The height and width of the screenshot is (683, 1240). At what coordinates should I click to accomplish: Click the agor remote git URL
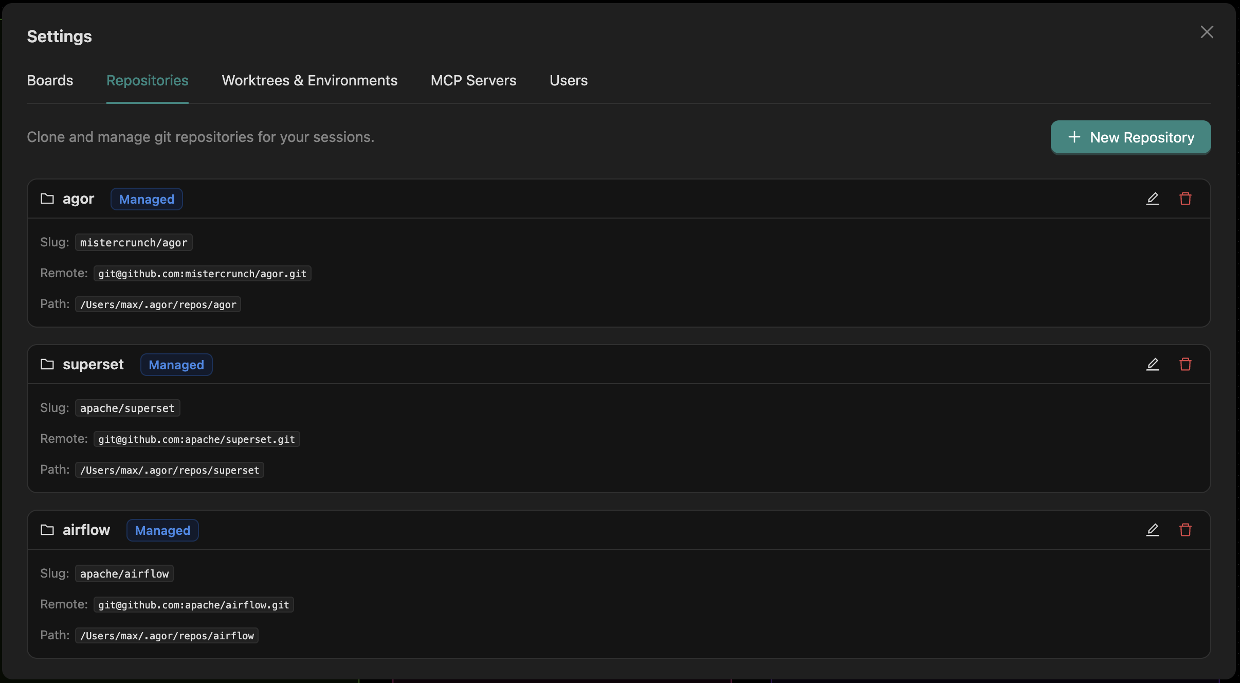click(x=202, y=274)
